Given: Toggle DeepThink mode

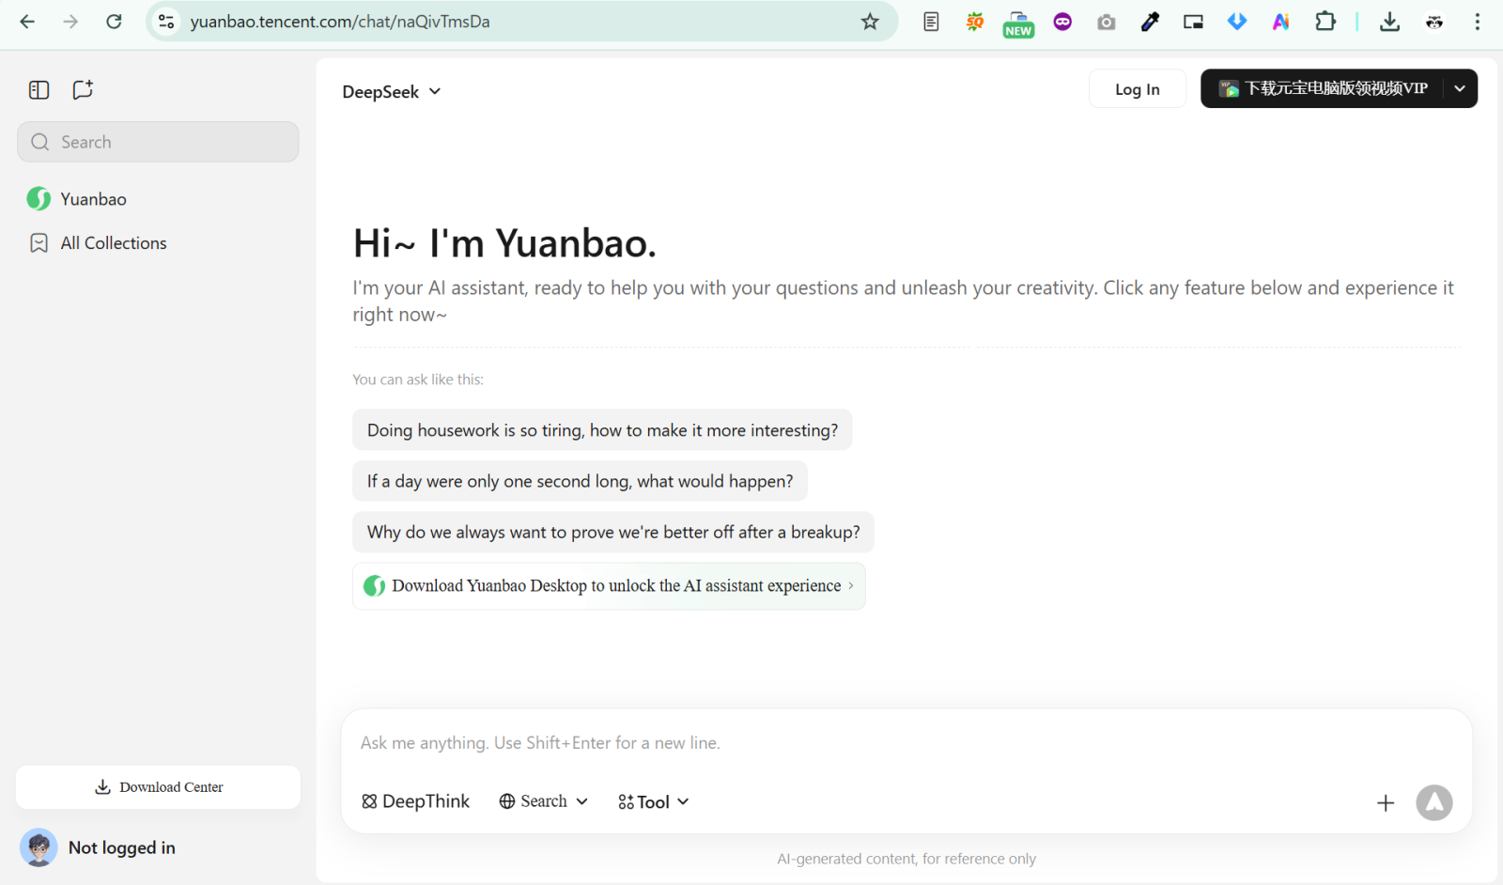Looking at the screenshot, I should pos(415,801).
